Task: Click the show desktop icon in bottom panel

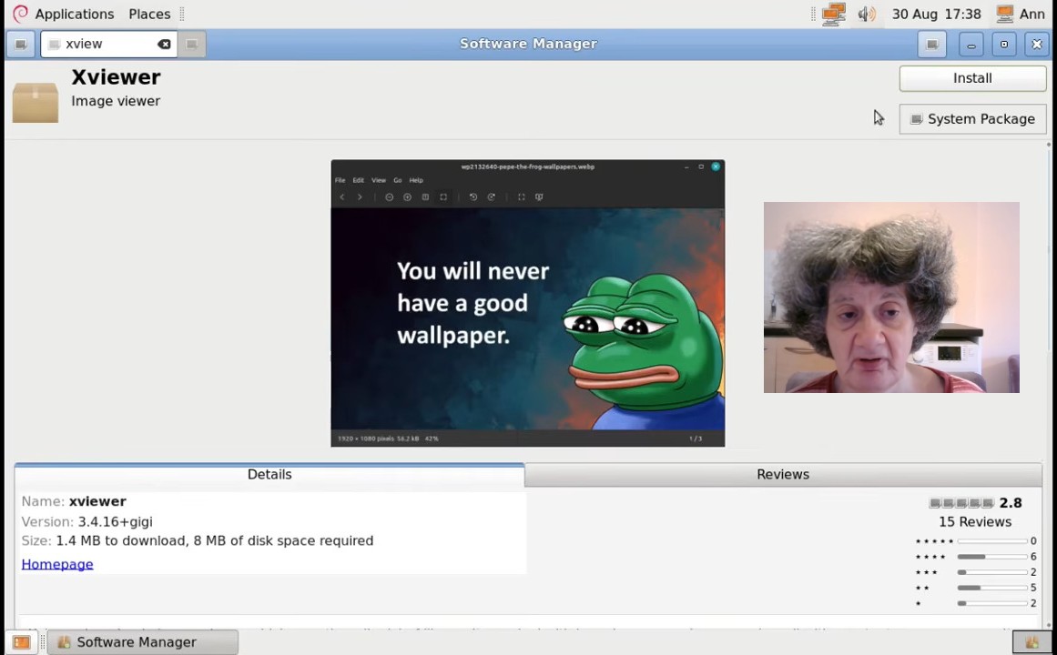Action: coord(22,642)
